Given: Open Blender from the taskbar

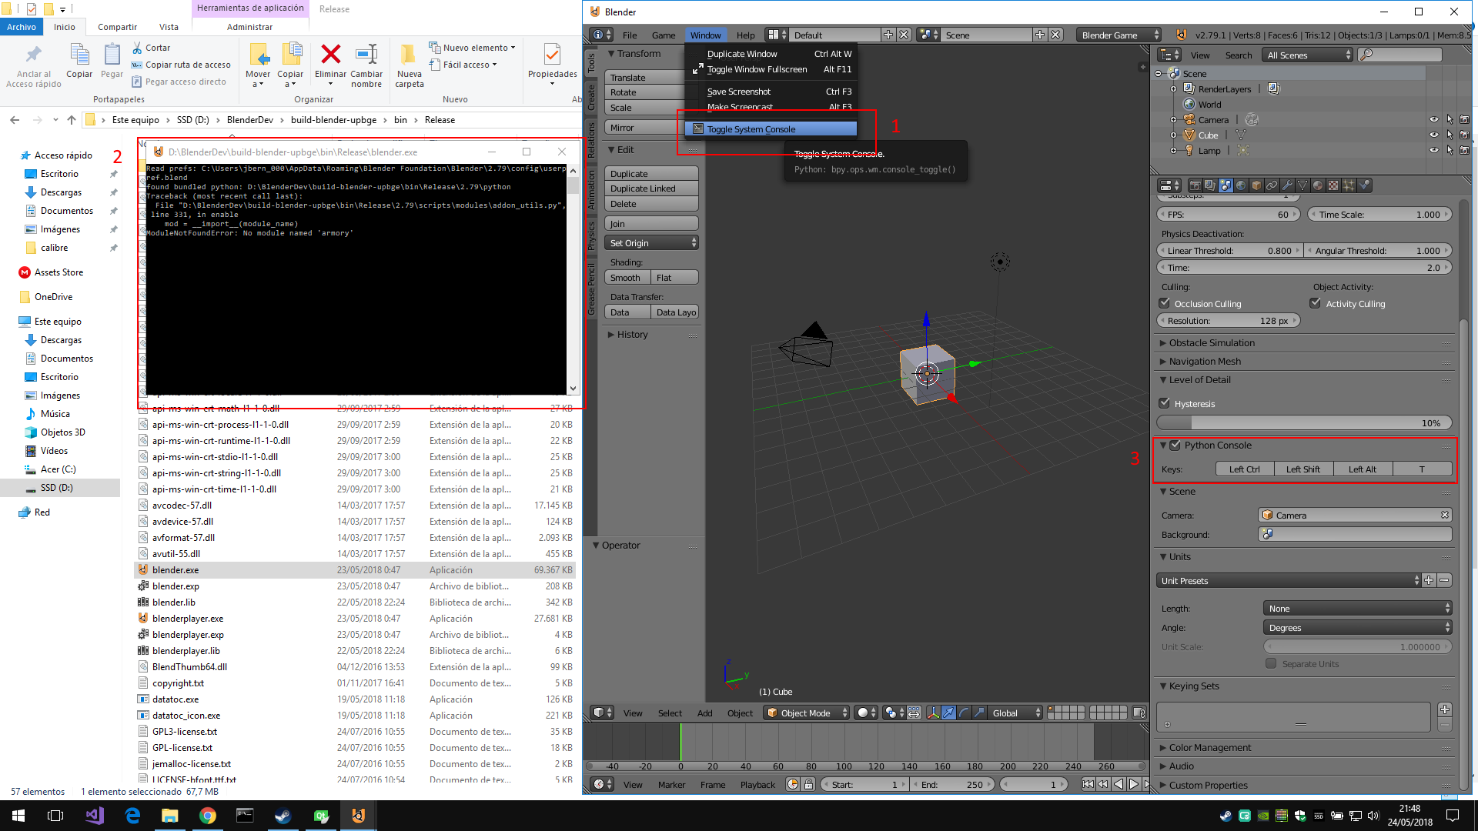Looking at the screenshot, I should [x=358, y=815].
